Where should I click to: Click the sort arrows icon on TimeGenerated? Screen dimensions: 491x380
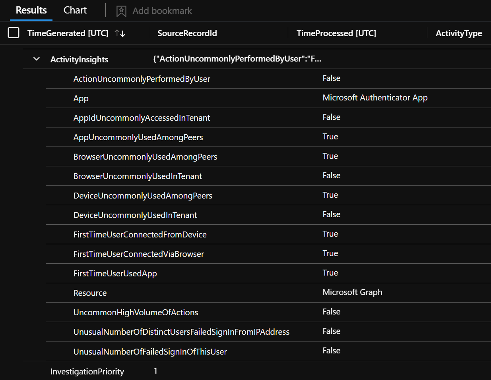(x=120, y=33)
